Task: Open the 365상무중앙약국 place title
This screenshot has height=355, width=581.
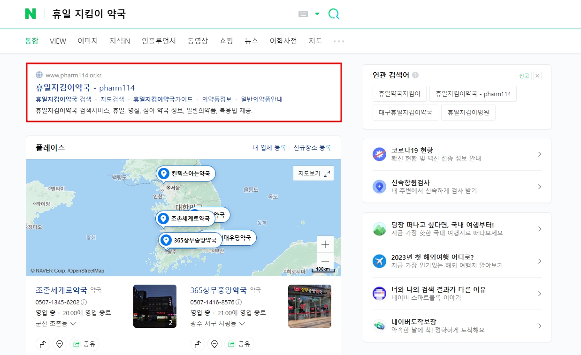Action: [x=219, y=290]
